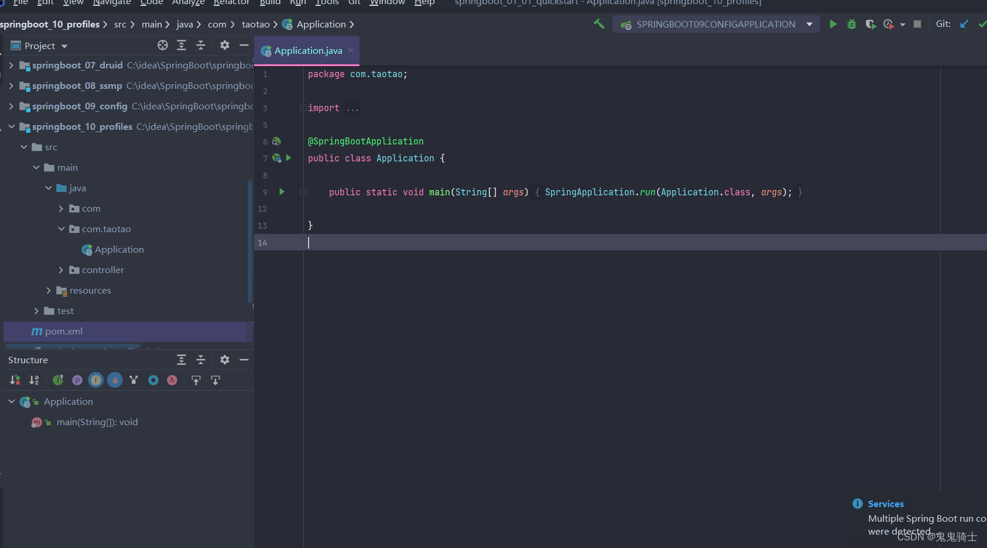Collapse the src folder

tap(24, 147)
